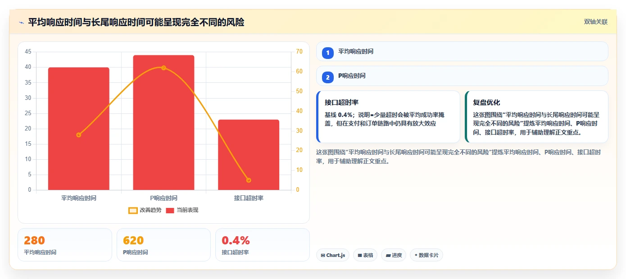Click the trend line peak point on P响应时间
Viewport: 626px width, 279px height.
(x=163, y=68)
